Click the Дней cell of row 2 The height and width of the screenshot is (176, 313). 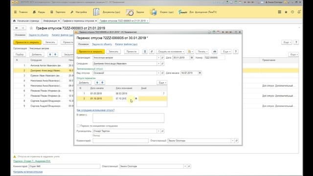tap(153, 99)
